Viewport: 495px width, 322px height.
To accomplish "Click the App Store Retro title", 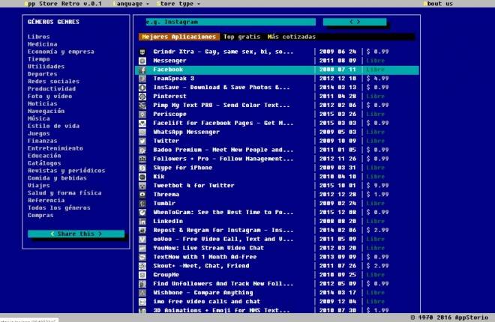I will pos(63,4).
